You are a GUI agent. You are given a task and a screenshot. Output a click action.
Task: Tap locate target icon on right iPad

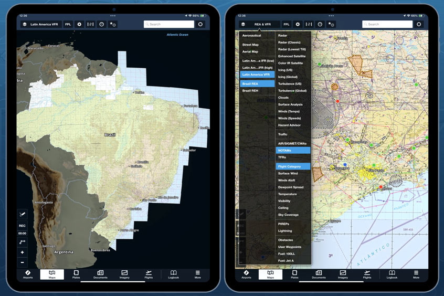pos(419,24)
